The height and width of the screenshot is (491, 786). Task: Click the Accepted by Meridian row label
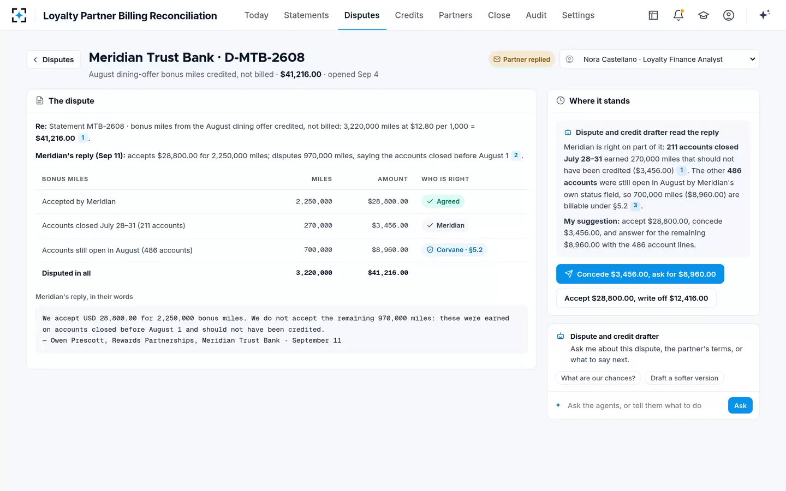tap(79, 201)
